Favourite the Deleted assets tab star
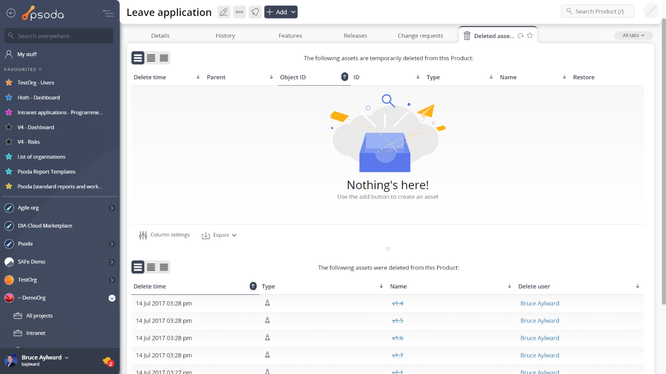Viewport: 666px width, 374px height. click(x=530, y=36)
